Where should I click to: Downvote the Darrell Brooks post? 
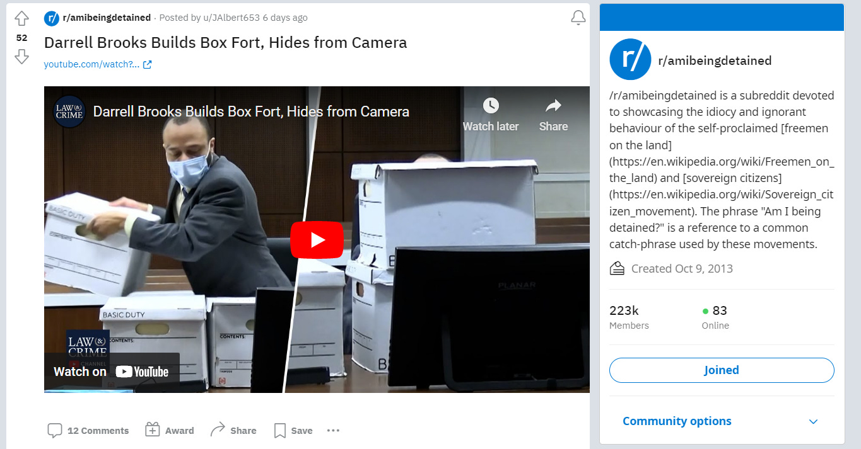pos(21,57)
